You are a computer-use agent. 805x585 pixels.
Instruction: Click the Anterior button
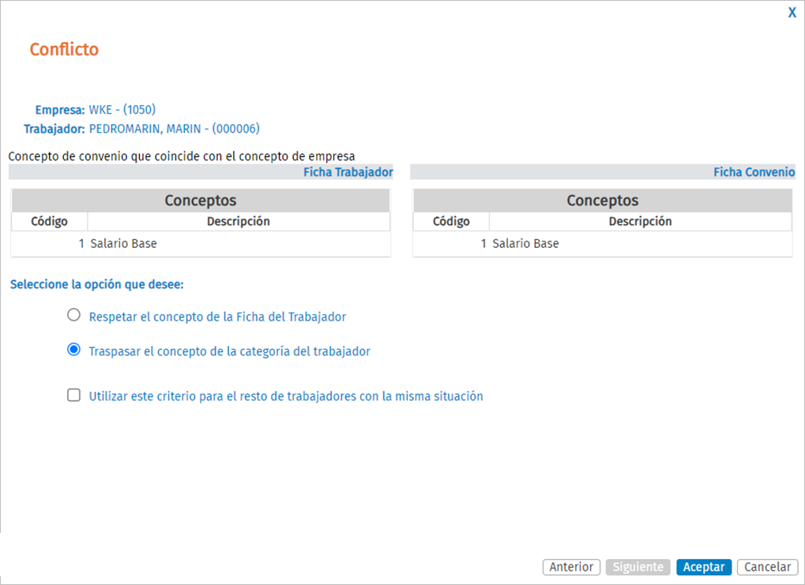click(571, 567)
